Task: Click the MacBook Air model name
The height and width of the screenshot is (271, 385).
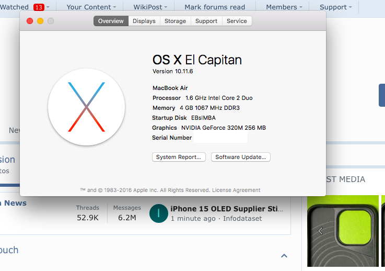Action: (170, 88)
